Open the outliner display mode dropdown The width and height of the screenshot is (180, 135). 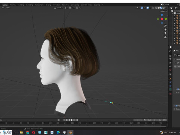[172, 8]
